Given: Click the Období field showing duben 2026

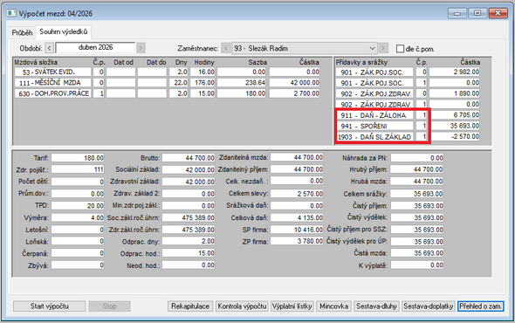Looking at the screenshot, I should 95,48.
